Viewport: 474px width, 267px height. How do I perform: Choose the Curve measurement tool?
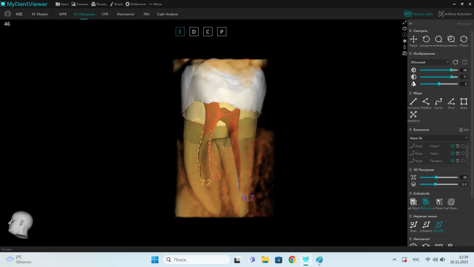point(438,102)
